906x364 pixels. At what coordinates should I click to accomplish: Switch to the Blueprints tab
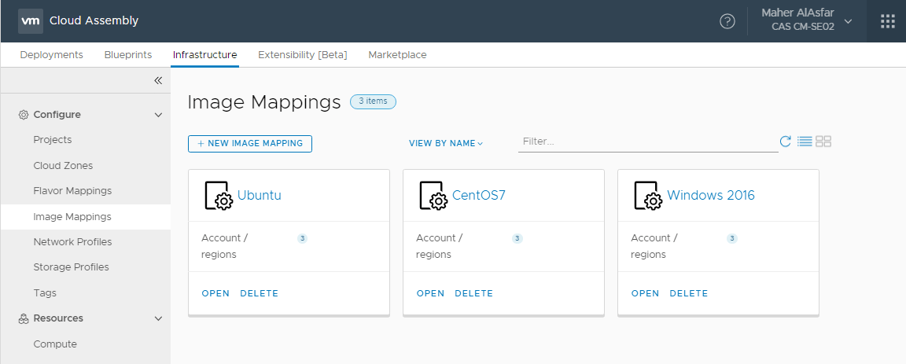[127, 55]
